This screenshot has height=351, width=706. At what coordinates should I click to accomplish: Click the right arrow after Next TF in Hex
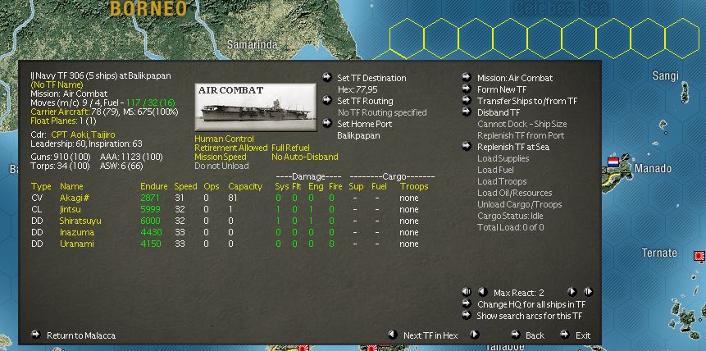(474, 335)
